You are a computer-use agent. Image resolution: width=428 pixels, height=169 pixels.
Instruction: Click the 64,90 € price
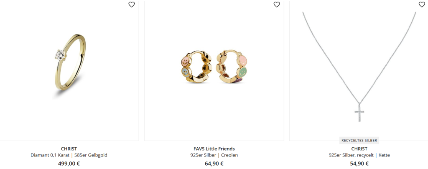point(214,164)
